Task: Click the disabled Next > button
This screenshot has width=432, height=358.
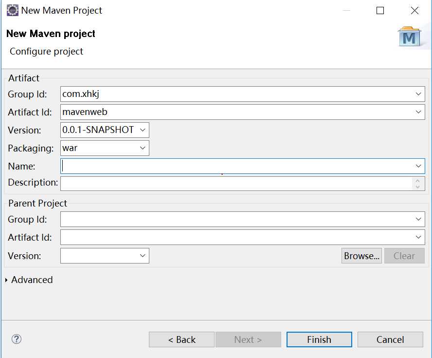Action: (x=248, y=339)
